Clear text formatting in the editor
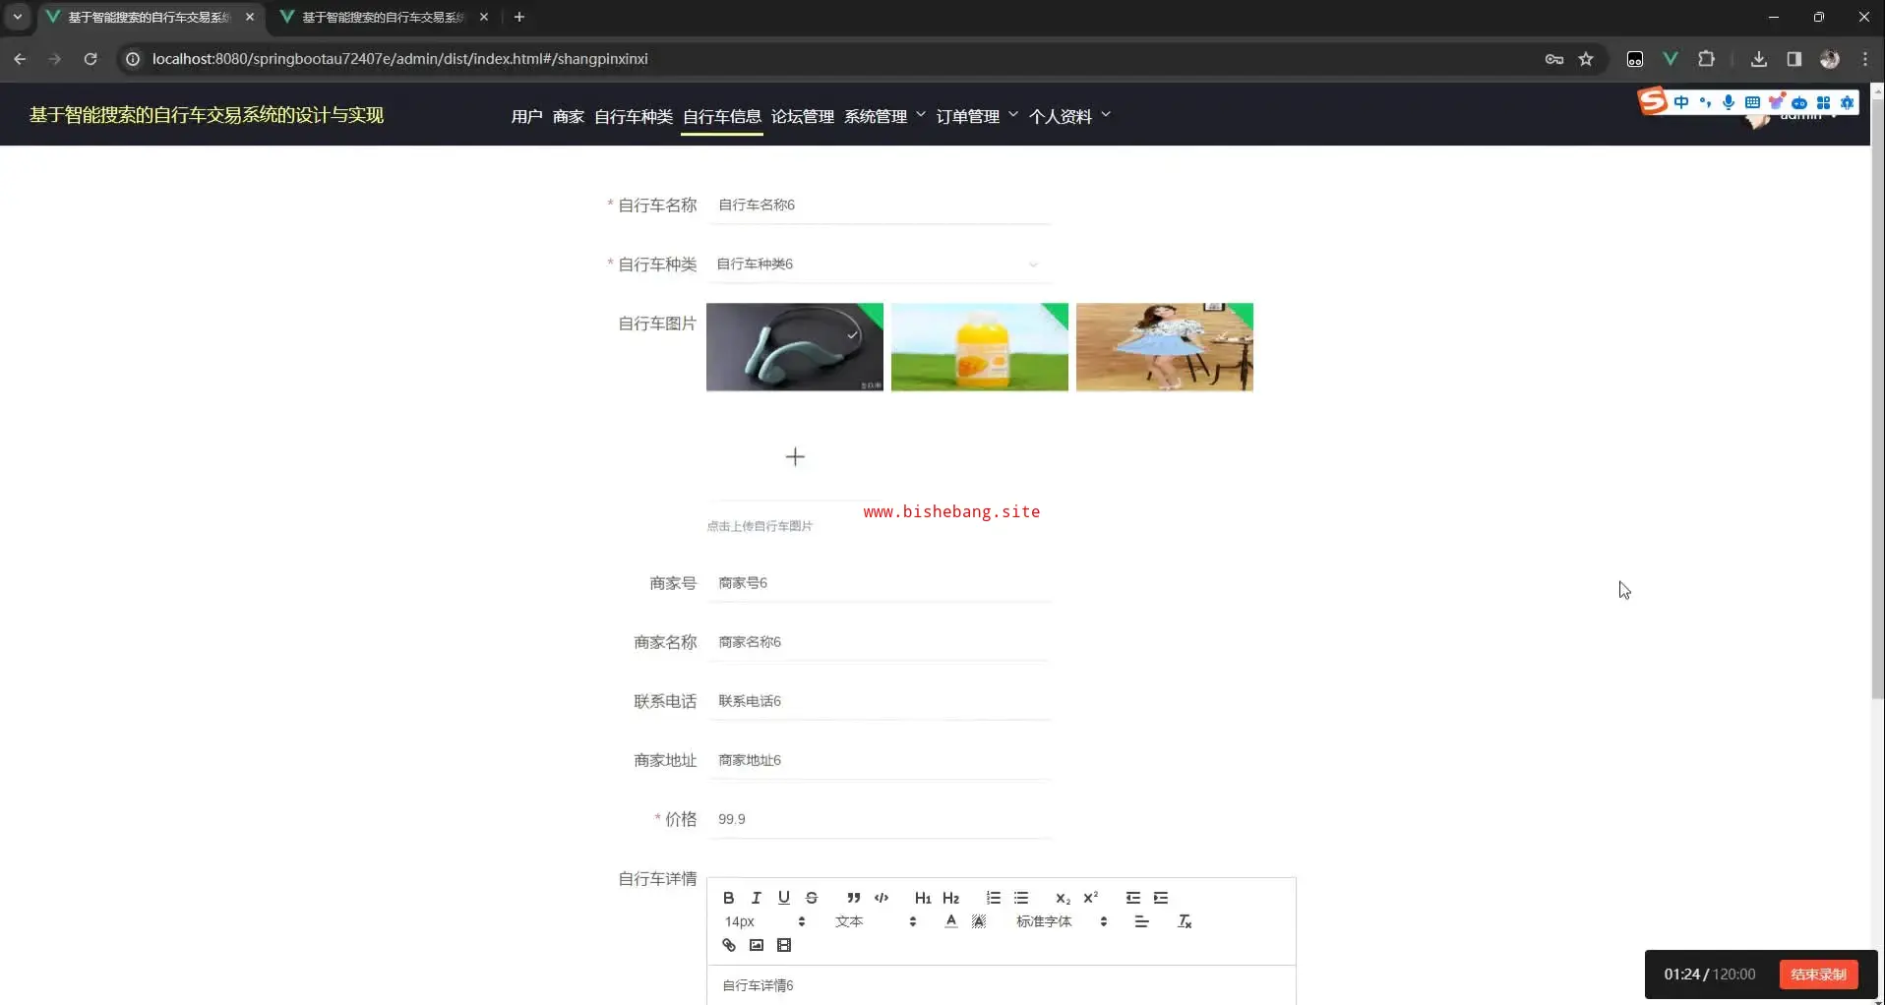The width and height of the screenshot is (1885, 1005). pos(1185,921)
